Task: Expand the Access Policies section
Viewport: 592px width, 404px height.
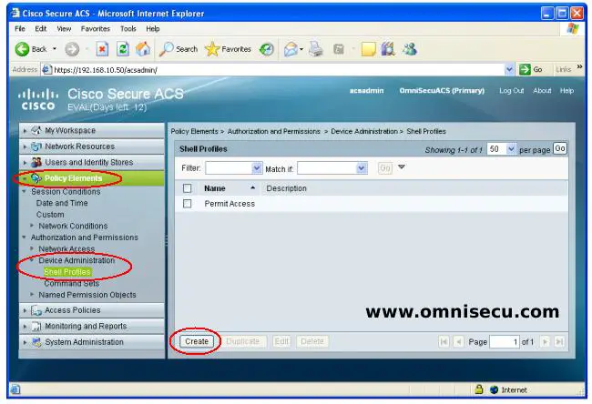Action: coord(25,310)
